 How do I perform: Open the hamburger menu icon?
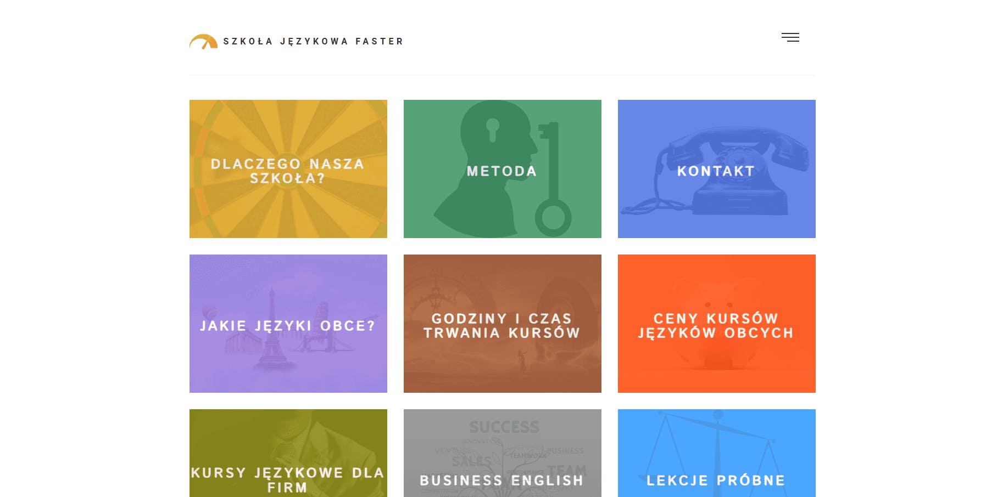tap(790, 37)
